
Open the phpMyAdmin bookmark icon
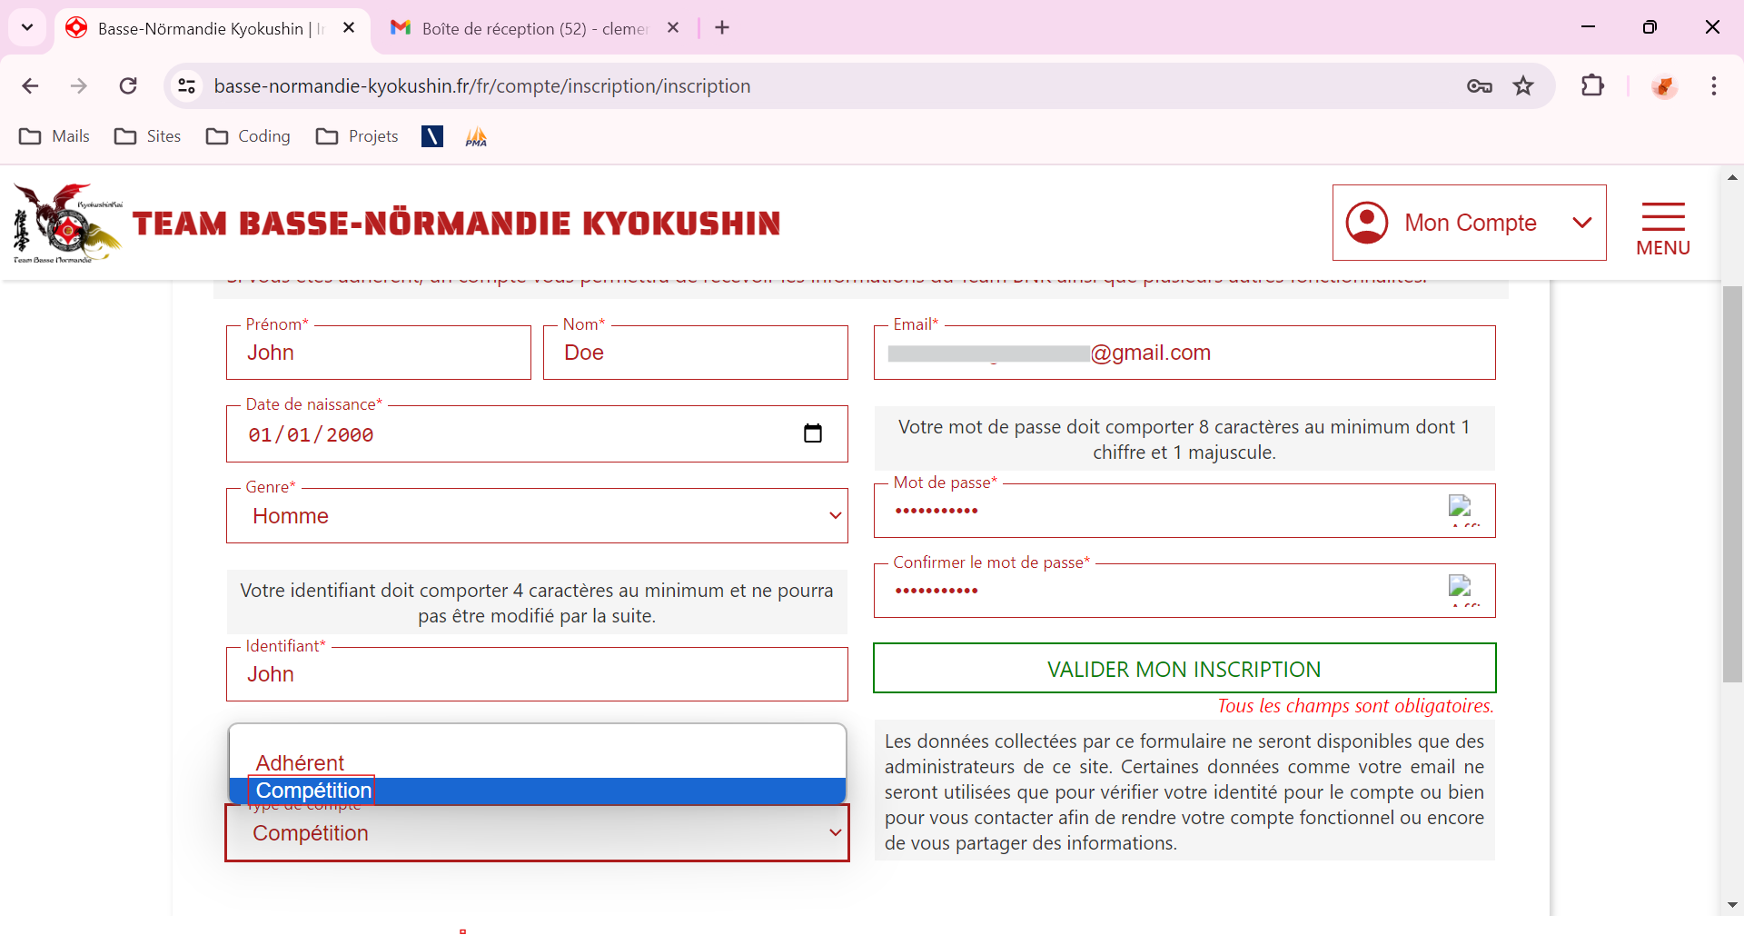(x=476, y=136)
